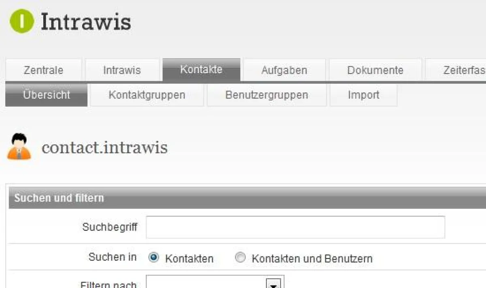The height and width of the screenshot is (288, 486).
Task: Switch to the Benutzergruppen sub-tab
Action: pos(266,95)
